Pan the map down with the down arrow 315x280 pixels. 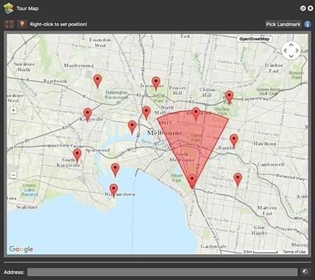(291, 56)
